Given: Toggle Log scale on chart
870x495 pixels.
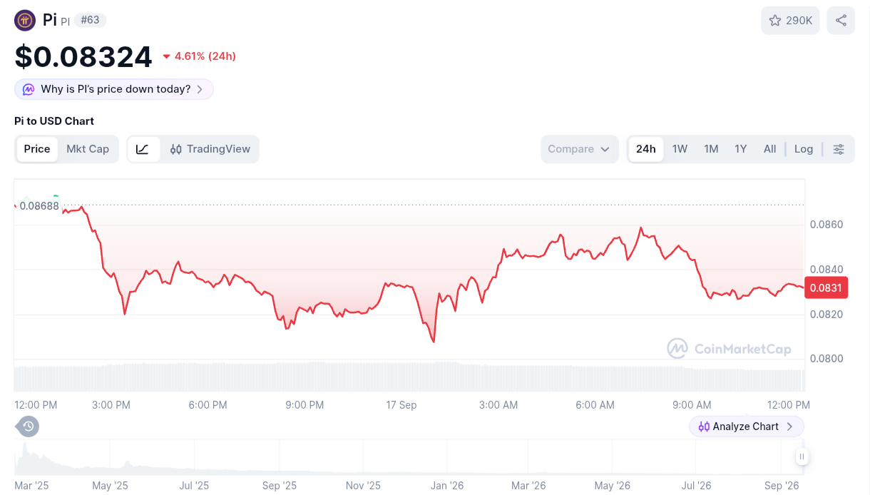Looking at the screenshot, I should pyautogui.click(x=804, y=149).
